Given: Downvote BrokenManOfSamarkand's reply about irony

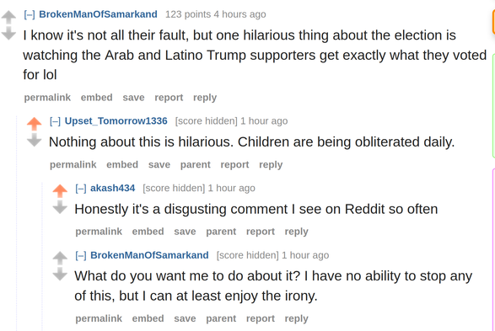Looking at the screenshot, I should coord(60,274).
